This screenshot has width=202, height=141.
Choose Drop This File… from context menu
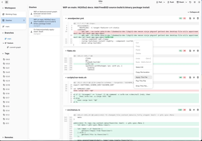click(143, 86)
